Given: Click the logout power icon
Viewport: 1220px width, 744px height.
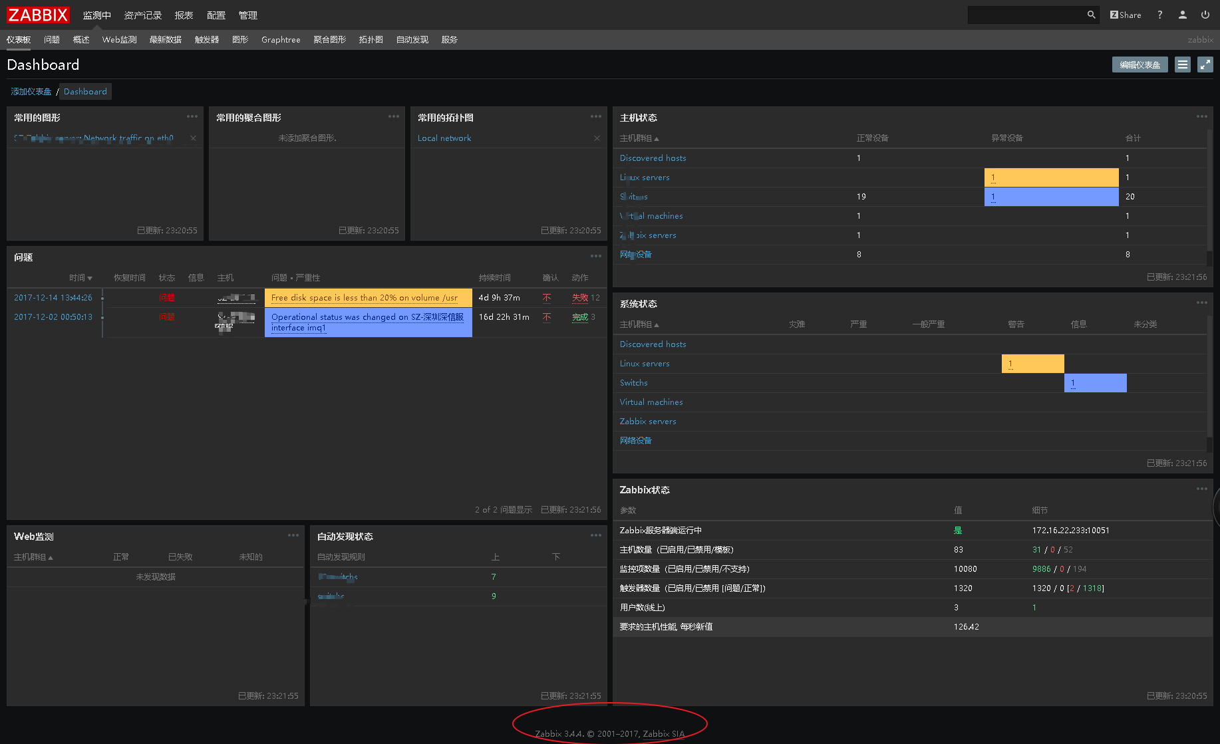Looking at the screenshot, I should click(x=1205, y=15).
